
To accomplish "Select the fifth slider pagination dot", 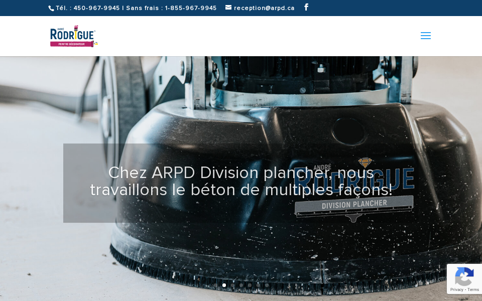I will [x=250, y=285].
